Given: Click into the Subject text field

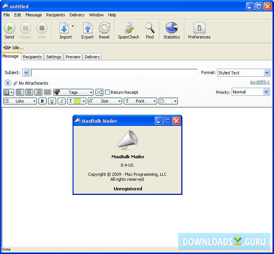Looking at the screenshot, I should tap(114, 73).
